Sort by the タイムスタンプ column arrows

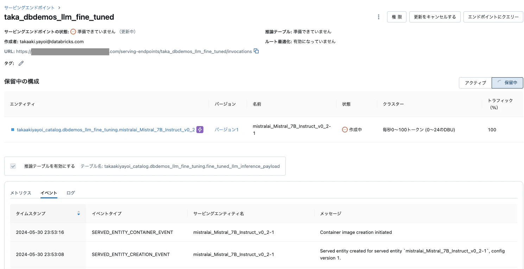78,214
